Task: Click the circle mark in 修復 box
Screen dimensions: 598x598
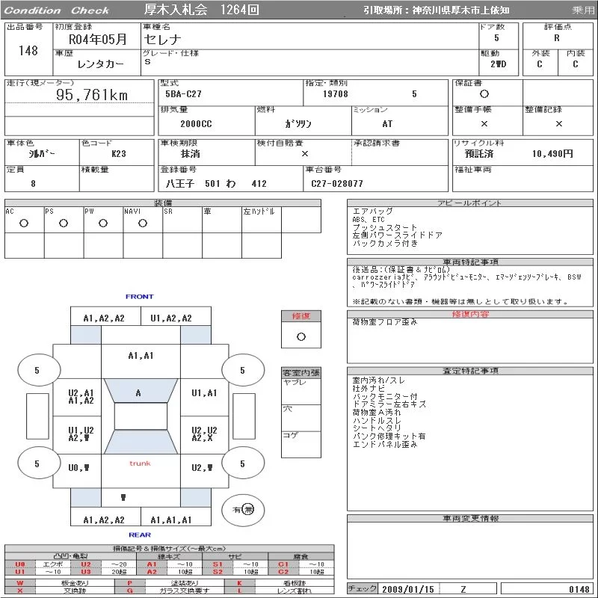Action: (301, 336)
